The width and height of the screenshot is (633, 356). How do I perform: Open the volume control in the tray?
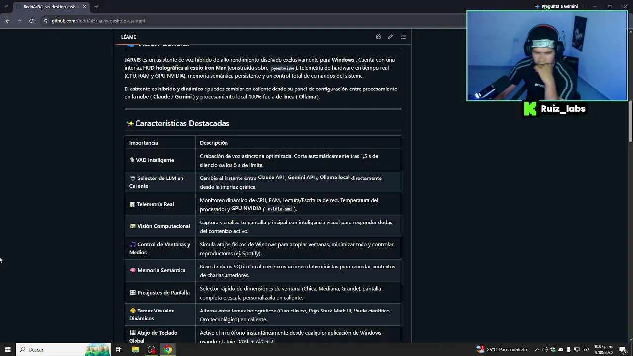(544, 350)
